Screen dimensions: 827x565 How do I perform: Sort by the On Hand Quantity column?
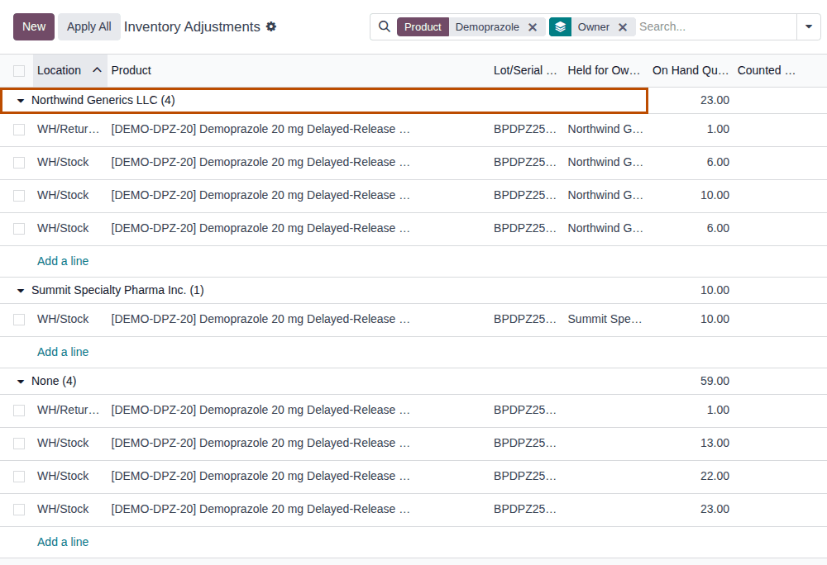click(690, 70)
